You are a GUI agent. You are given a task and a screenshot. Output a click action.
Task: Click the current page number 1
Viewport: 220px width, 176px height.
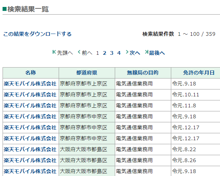(x=98, y=53)
